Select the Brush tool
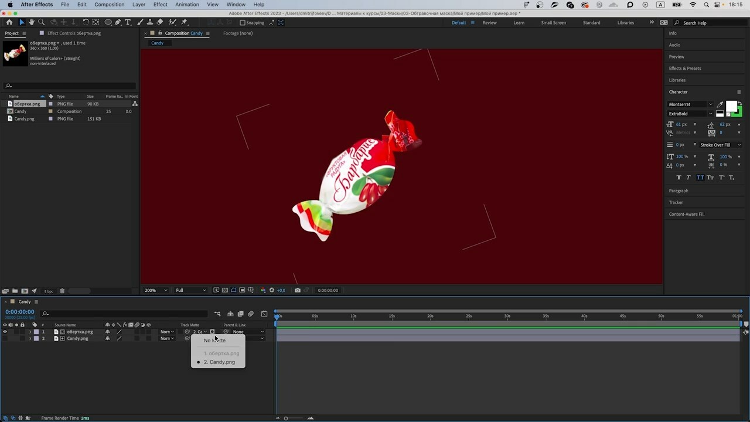The image size is (750, 422). pos(141,22)
